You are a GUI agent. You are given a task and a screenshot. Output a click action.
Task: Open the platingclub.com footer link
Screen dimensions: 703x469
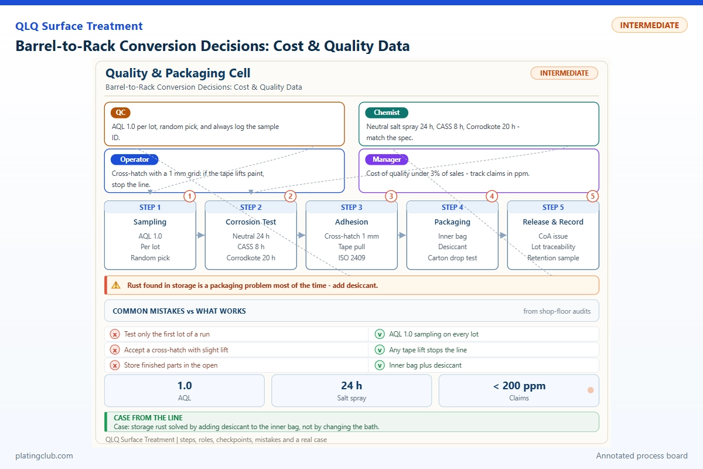(x=45, y=456)
